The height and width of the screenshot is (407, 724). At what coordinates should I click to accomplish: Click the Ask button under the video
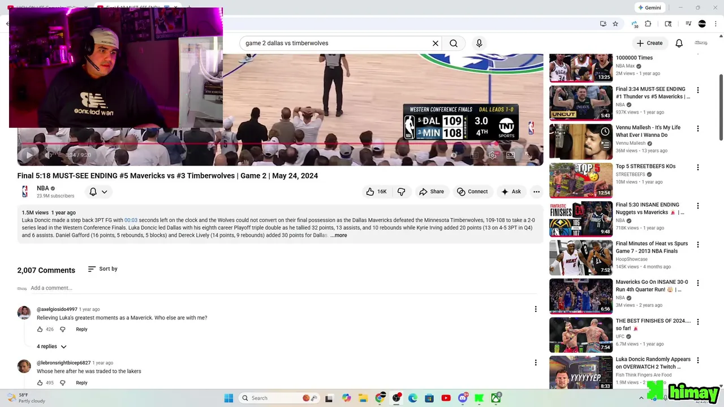(x=511, y=192)
